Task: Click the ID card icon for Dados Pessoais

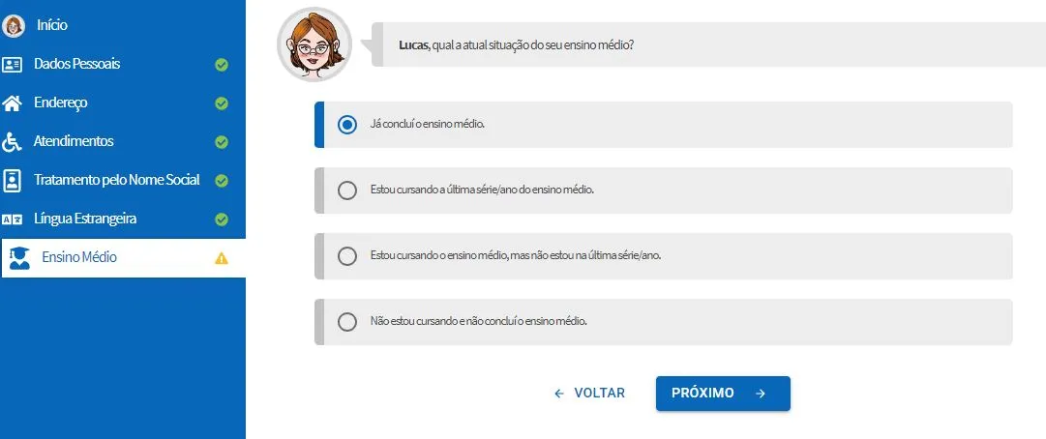Action: [12, 65]
